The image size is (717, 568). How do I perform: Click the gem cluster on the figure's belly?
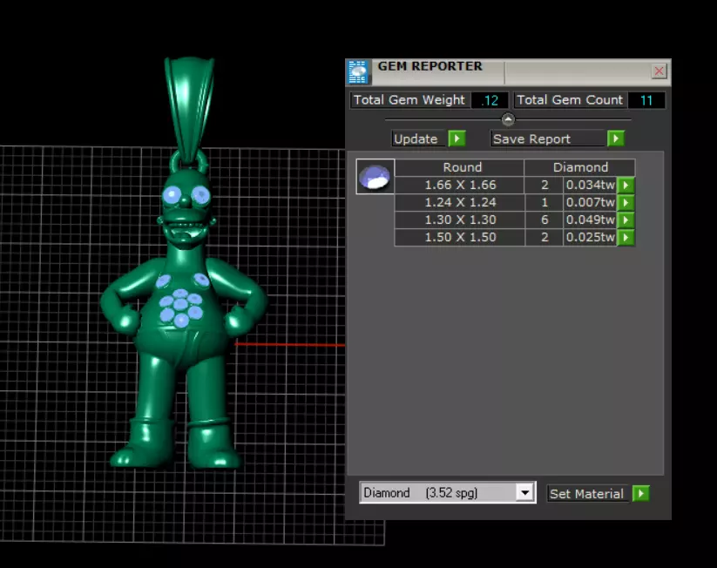(x=180, y=308)
